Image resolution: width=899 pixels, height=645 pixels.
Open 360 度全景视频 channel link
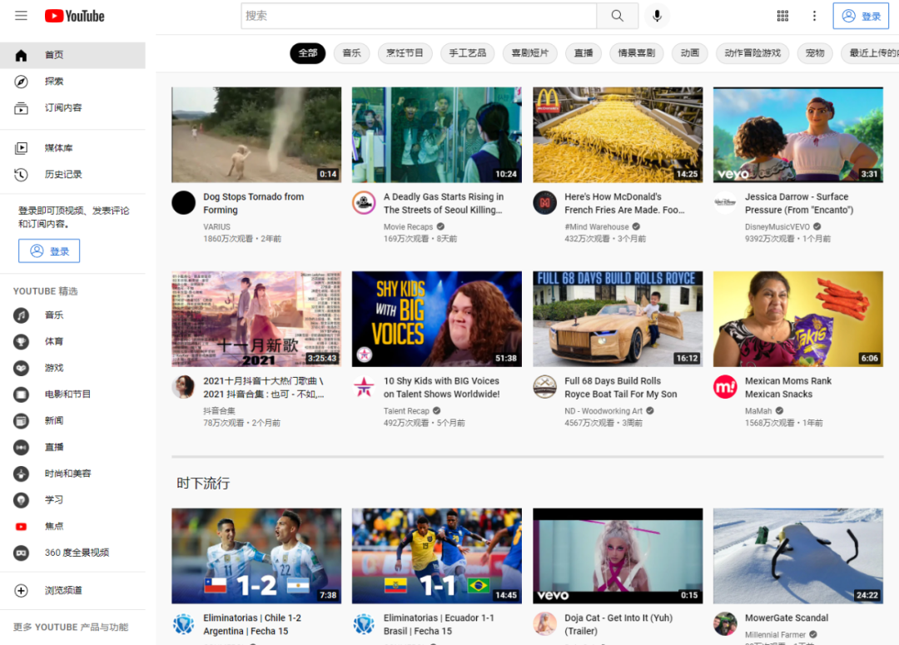point(76,553)
